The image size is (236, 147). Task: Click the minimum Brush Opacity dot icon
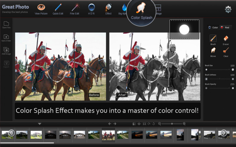(206, 88)
